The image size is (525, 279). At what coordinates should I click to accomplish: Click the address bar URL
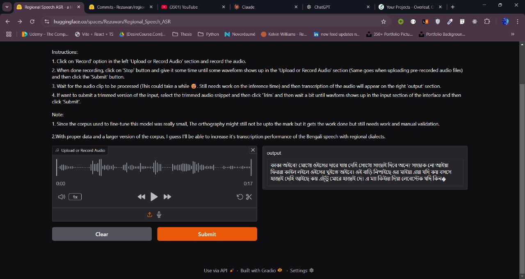coord(112,21)
